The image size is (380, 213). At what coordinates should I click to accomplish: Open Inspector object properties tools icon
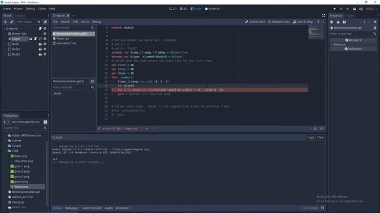click(x=375, y=28)
